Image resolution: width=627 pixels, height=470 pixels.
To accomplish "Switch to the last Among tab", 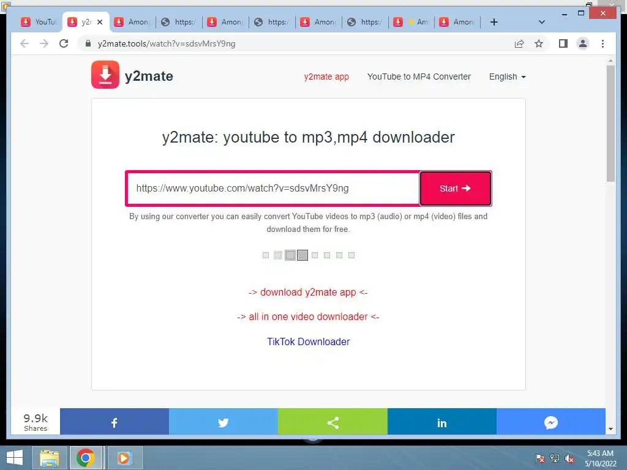I will [458, 22].
